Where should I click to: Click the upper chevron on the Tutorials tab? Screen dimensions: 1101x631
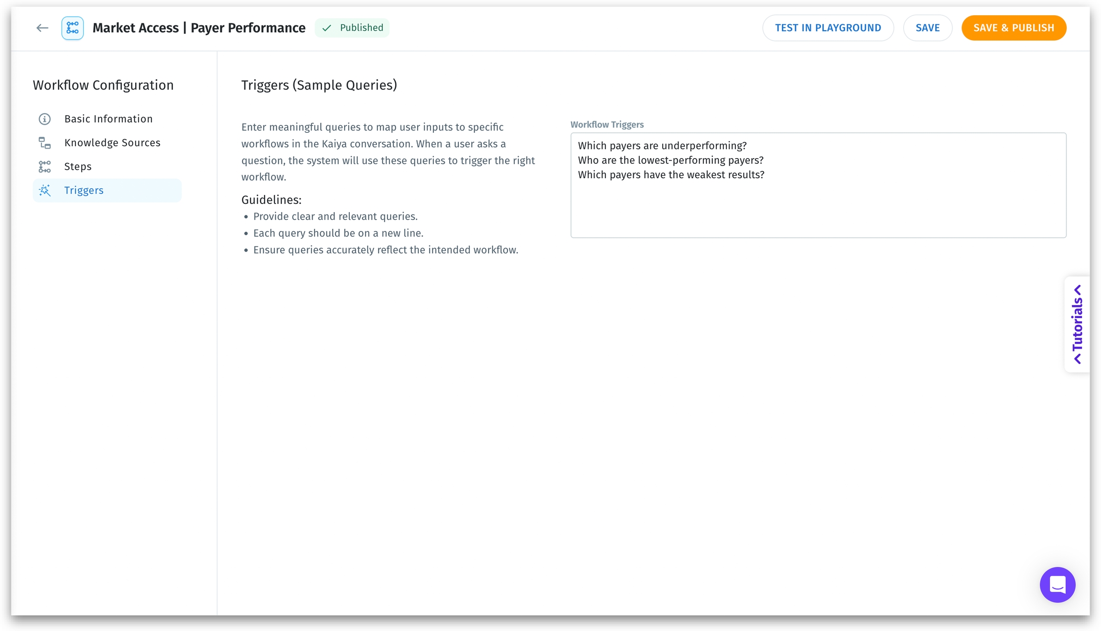pyautogui.click(x=1078, y=290)
